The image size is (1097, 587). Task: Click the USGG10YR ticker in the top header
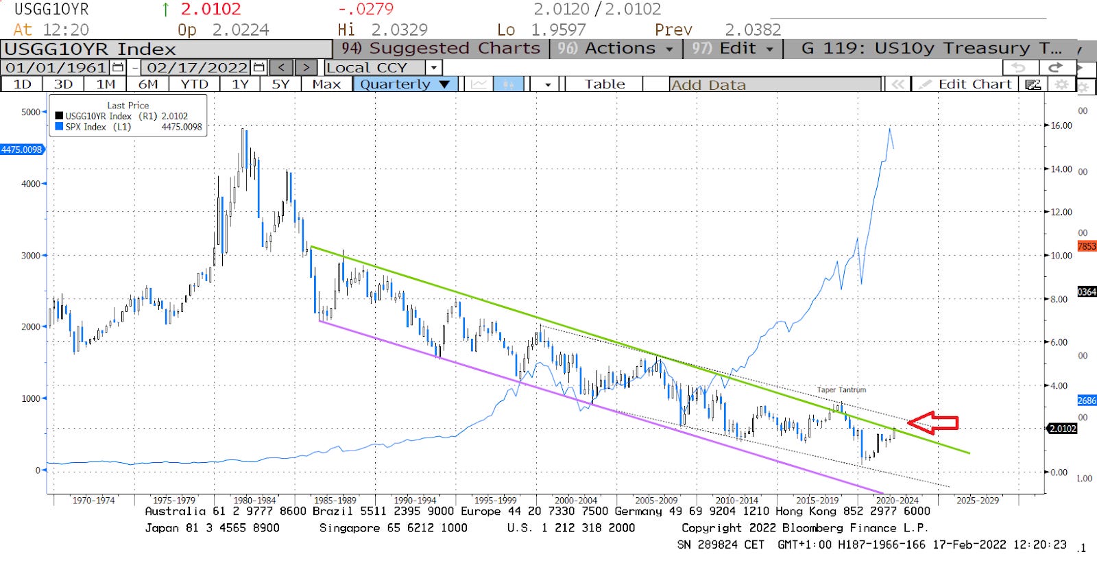tap(51, 10)
